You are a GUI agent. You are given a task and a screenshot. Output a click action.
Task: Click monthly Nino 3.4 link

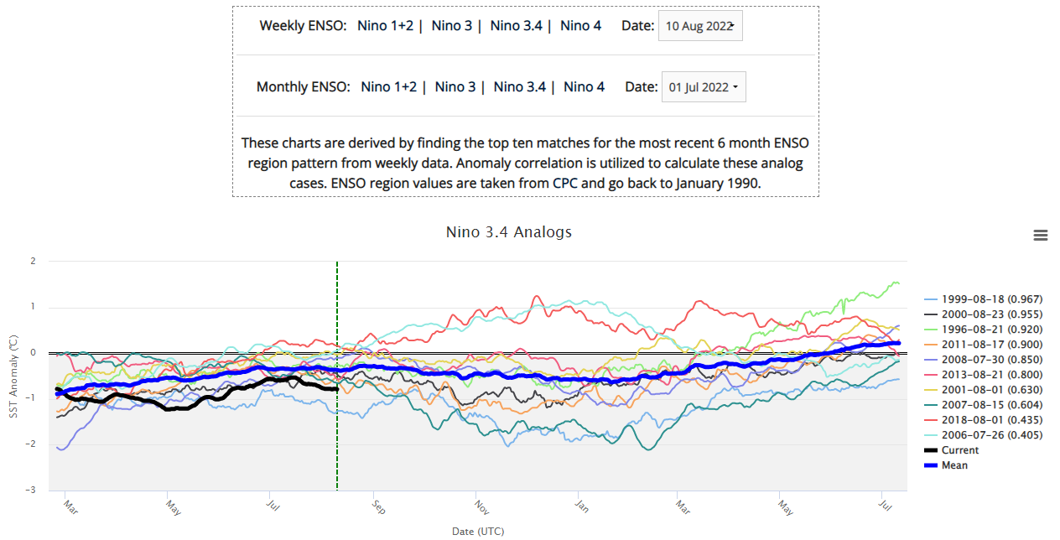519,86
